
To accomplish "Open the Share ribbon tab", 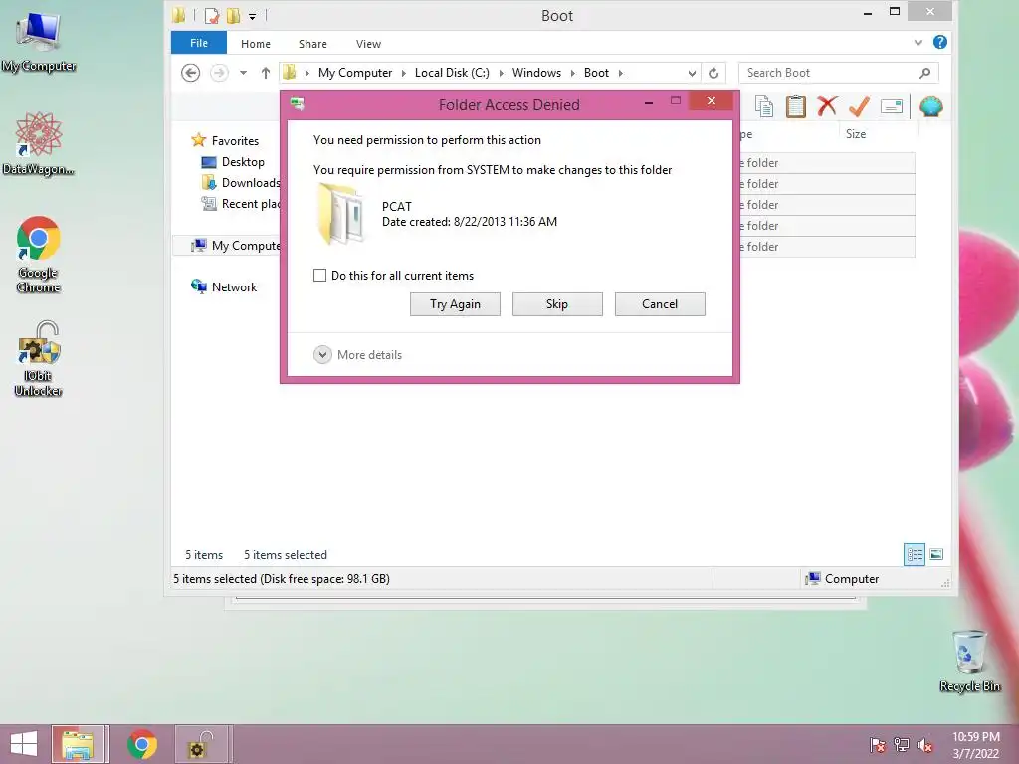I will point(312,44).
